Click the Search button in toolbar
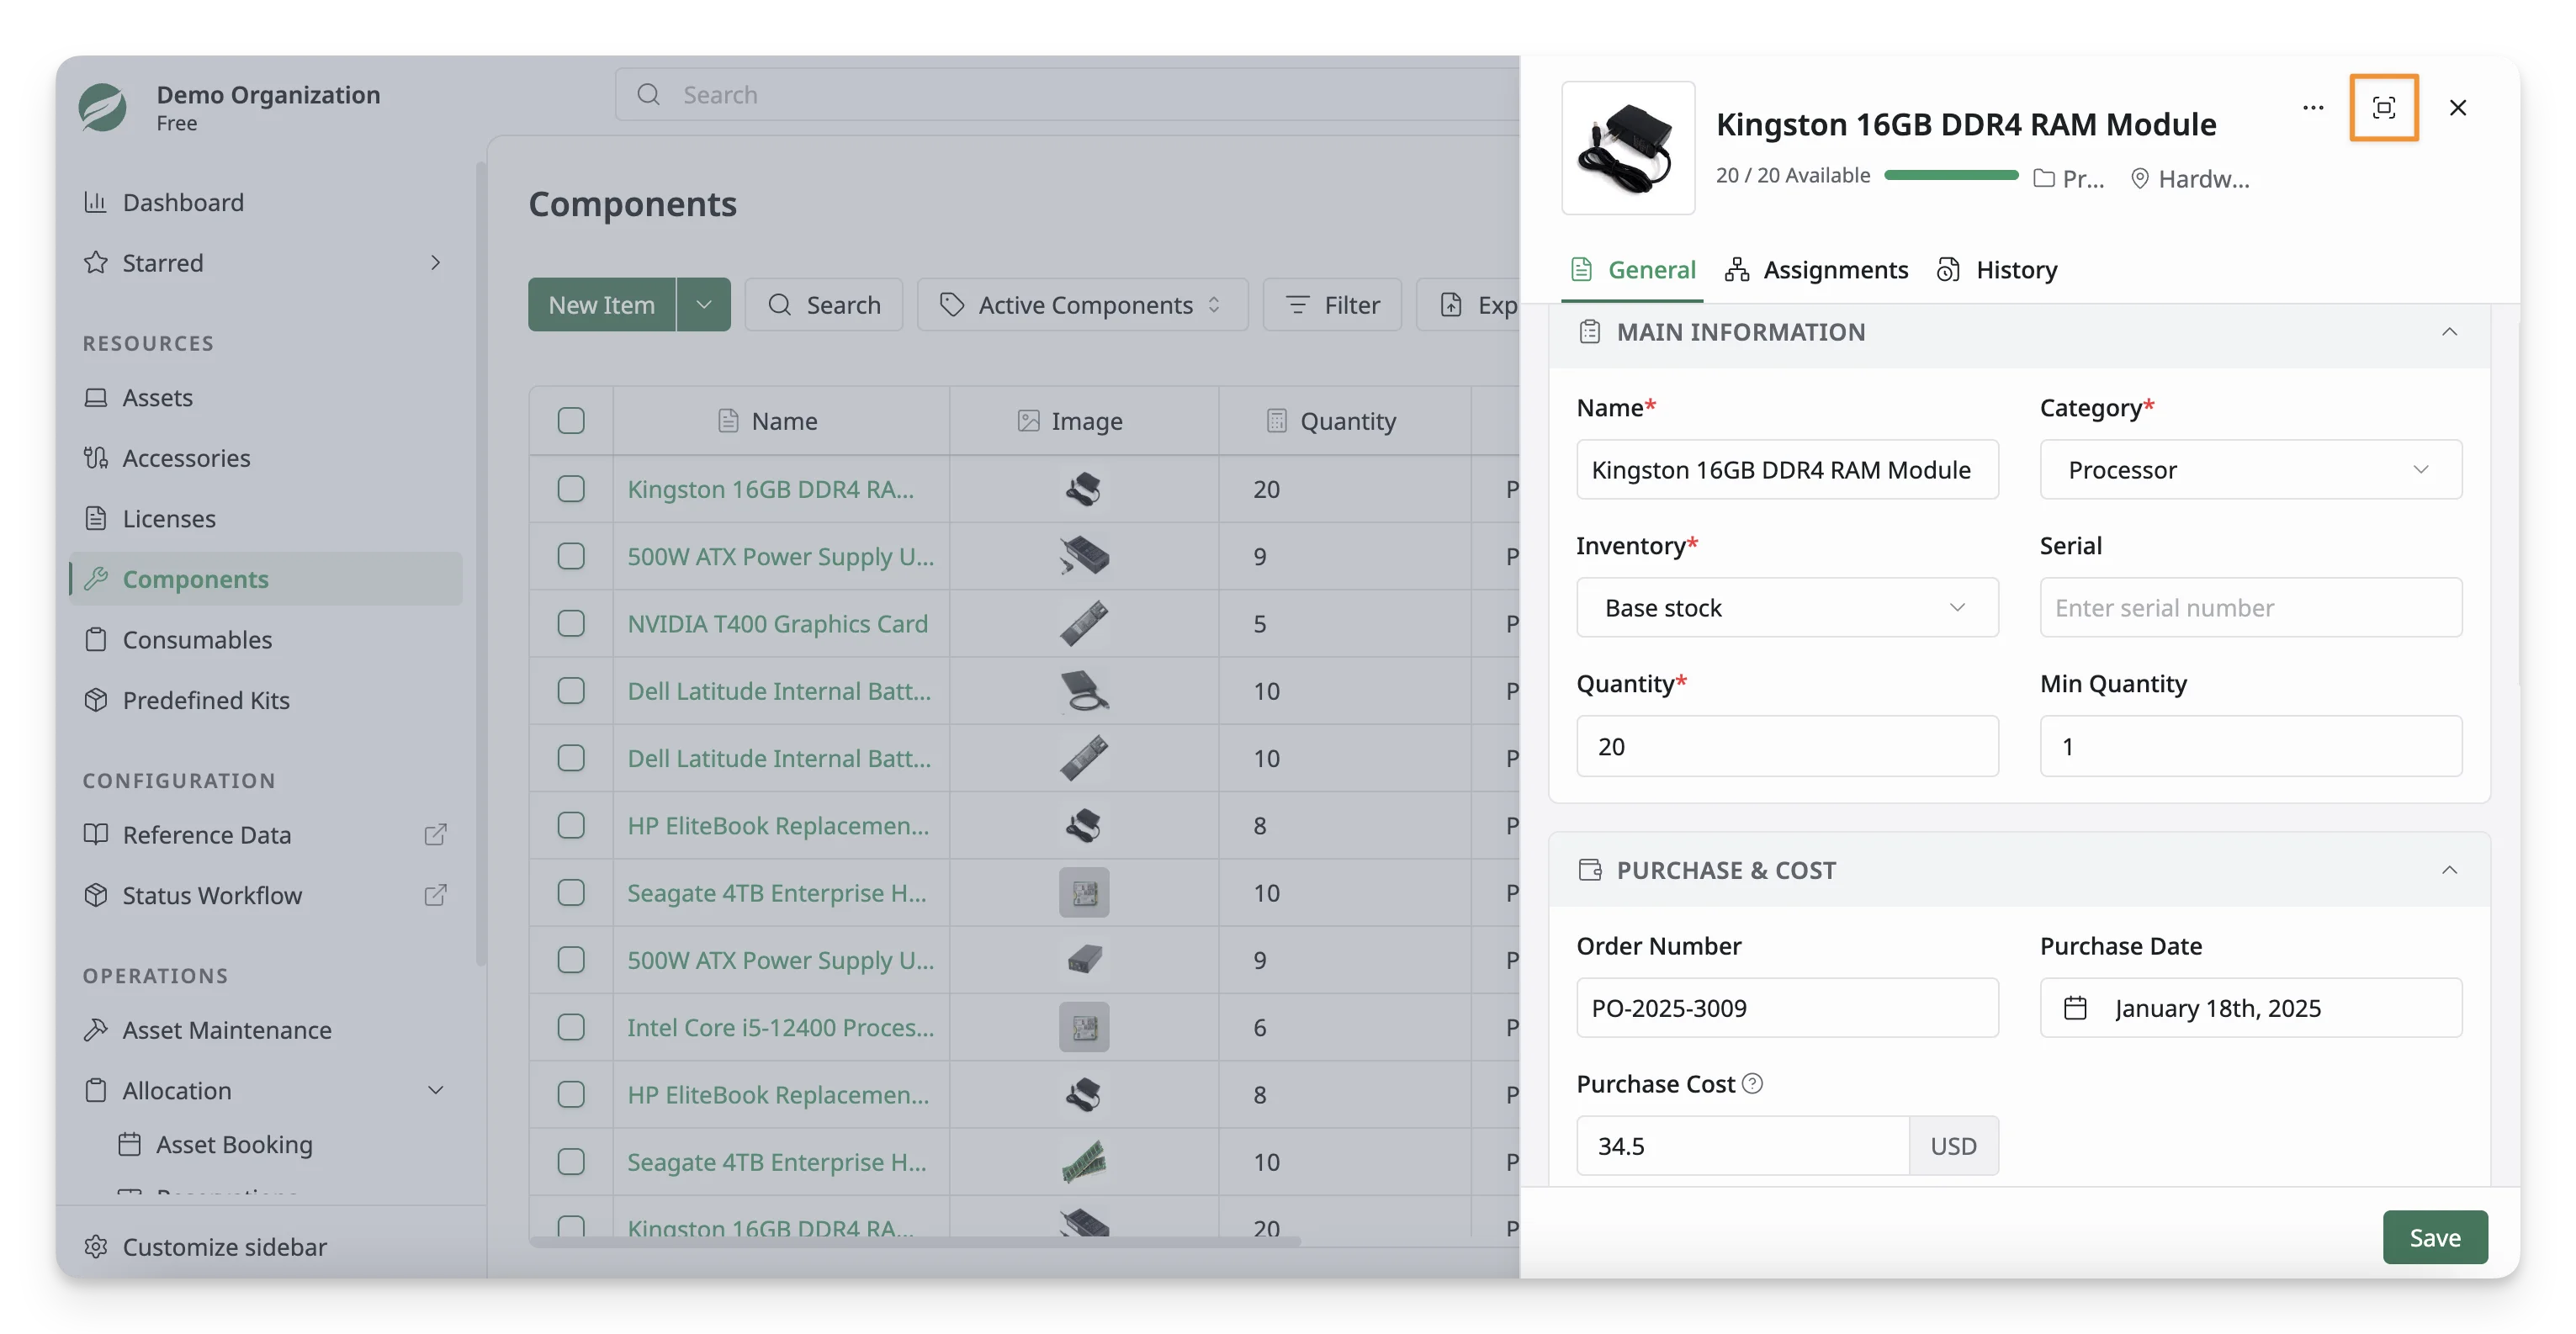The height and width of the screenshot is (1334, 2576). click(x=823, y=304)
